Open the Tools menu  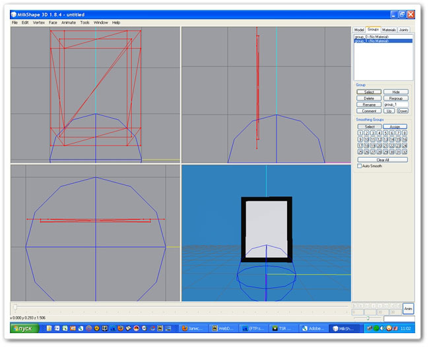click(x=84, y=22)
